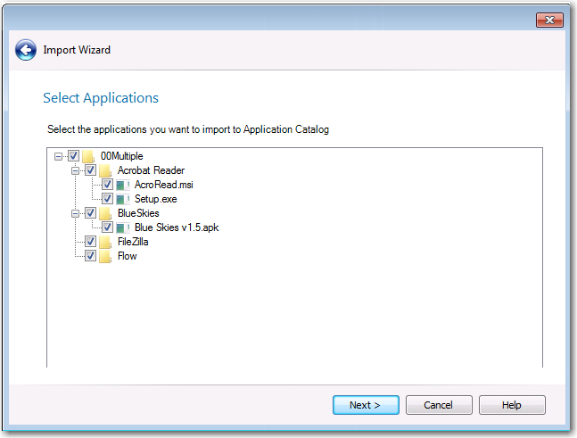Uncheck the 00Multiple root checkbox
The width and height of the screenshot is (577, 438).
(73, 156)
